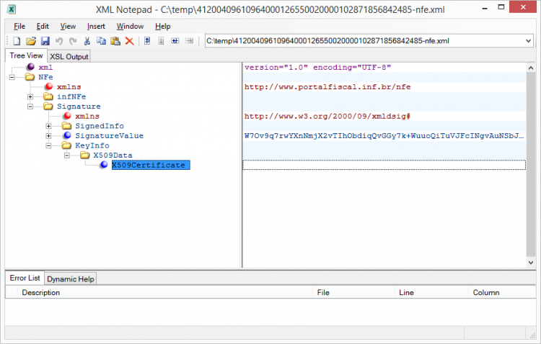Click the Paste clipboard icon
Screen dimensions: 541x344
click(115, 41)
